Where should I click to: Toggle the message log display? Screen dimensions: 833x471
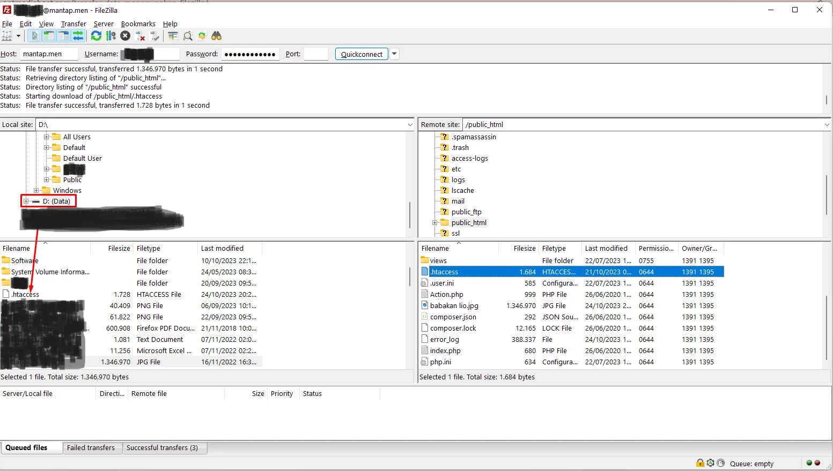coord(34,36)
